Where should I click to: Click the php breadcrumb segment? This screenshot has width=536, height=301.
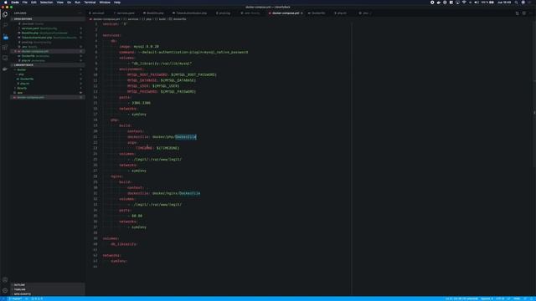149,19
